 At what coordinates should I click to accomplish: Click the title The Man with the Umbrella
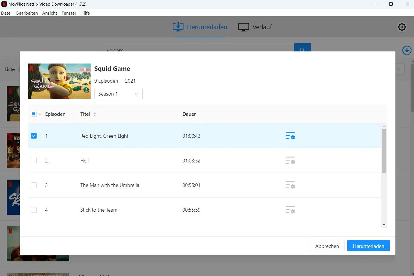(x=110, y=185)
